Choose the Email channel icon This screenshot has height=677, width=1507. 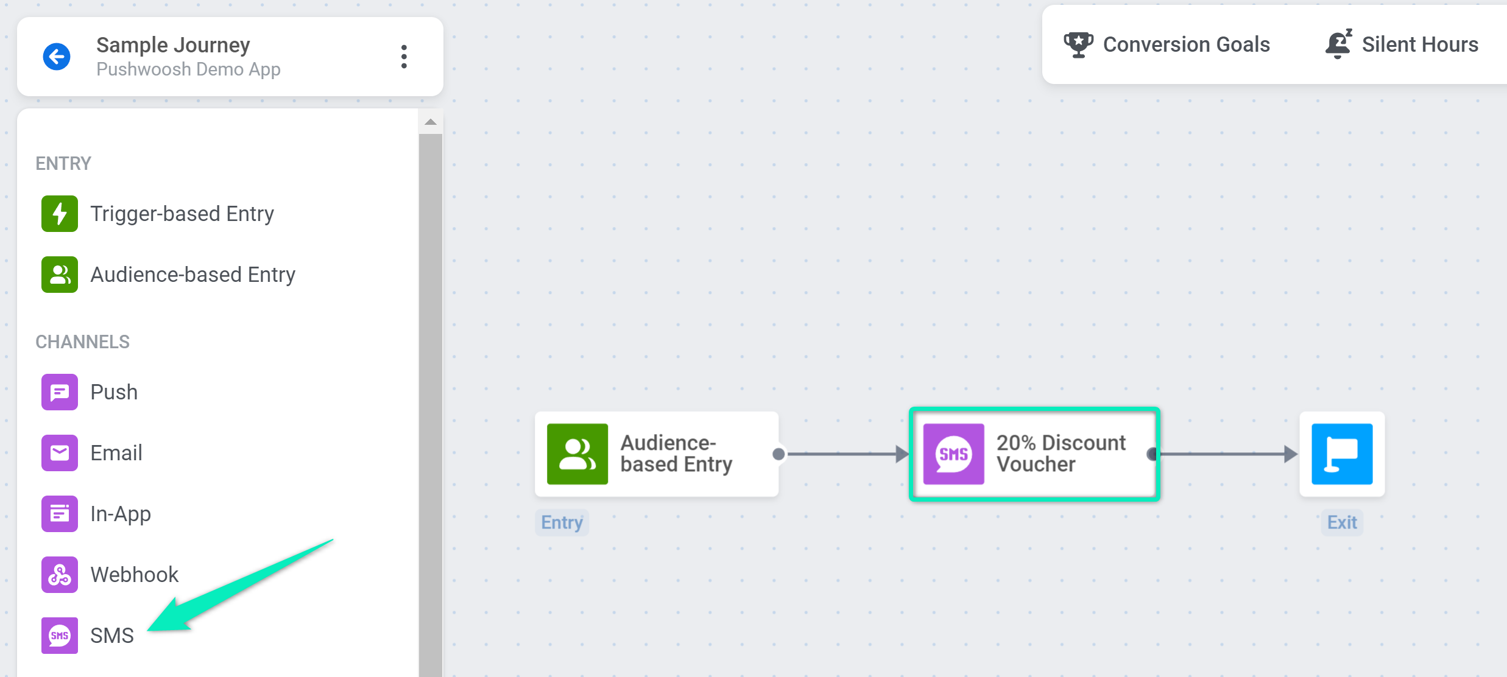coord(60,453)
